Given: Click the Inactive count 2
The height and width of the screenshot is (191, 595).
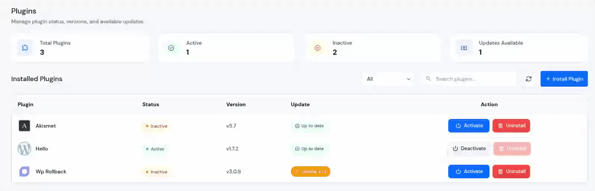Looking at the screenshot, I should [335, 52].
